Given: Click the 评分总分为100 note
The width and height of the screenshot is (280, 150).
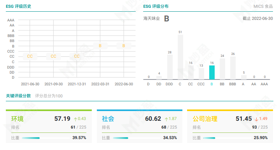Looking at the screenshot, I should 49,96.
